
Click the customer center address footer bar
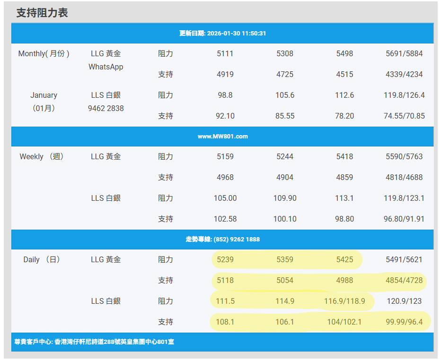point(95,342)
